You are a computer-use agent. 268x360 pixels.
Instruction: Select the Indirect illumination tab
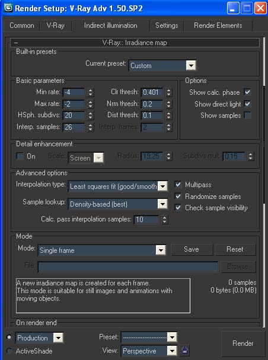click(x=110, y=25)
